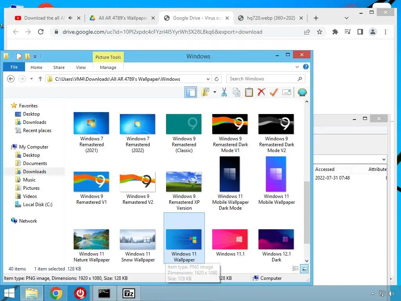401x301 pixels.
Task: Select Windows 9 Remastered (Classic) thumbnail
Action: point(184,124)
